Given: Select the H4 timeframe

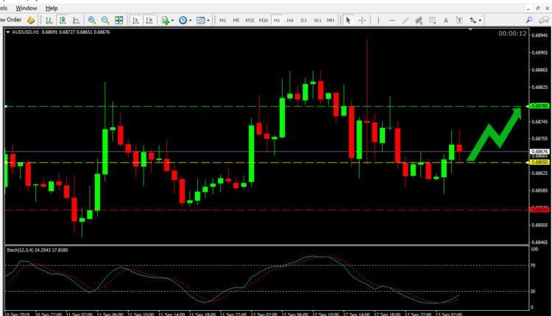Looking at the screenshot, I should coord(290,21).
